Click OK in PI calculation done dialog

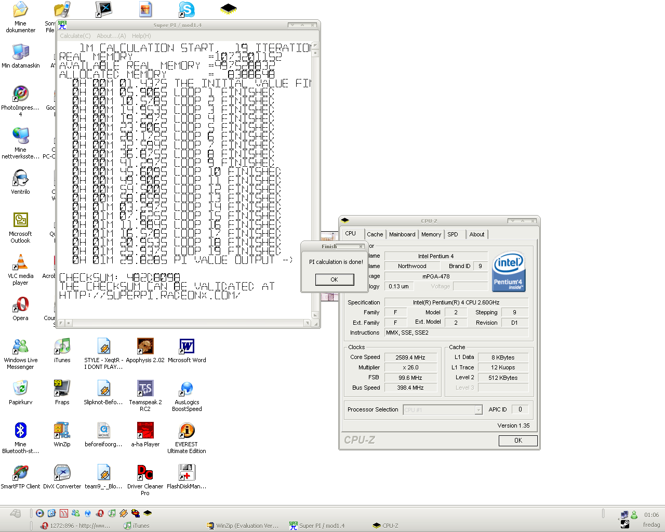point(335,280)
